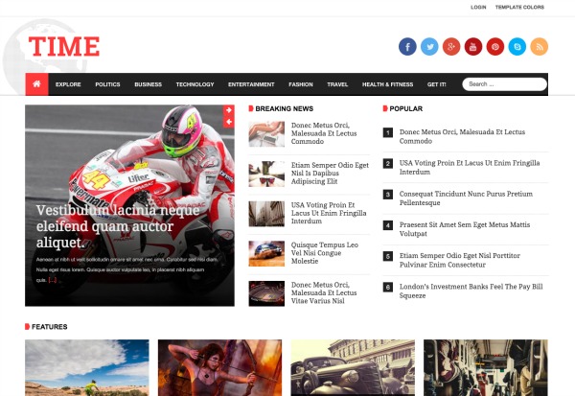The height and width of the screenshot is (396, 575).
Task: Open the Politics menu item
Action: (107, 84)
